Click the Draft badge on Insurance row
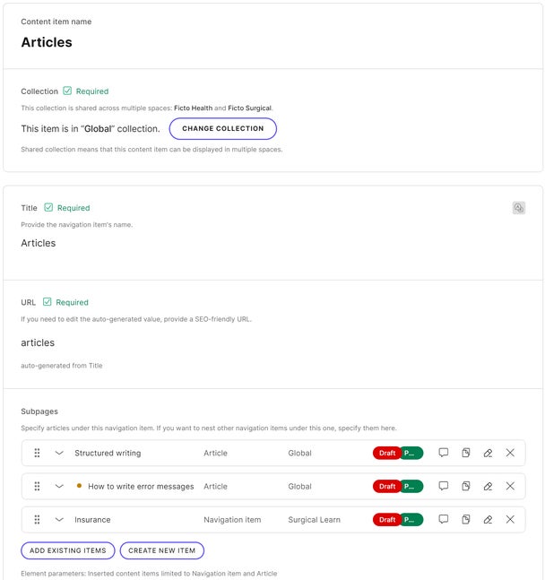This screenshot has width=545, height=580. click(x=387, y=519)
